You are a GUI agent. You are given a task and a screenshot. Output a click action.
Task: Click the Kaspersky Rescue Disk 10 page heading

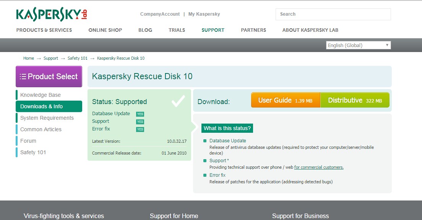point(142,77)
